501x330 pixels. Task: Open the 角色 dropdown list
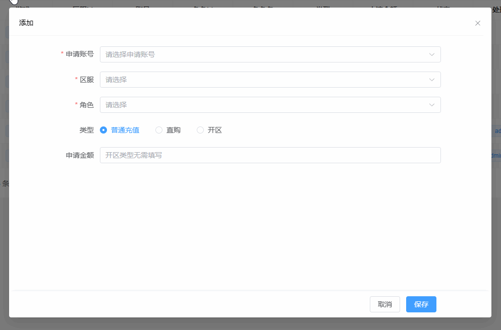[x=270, y=105]
